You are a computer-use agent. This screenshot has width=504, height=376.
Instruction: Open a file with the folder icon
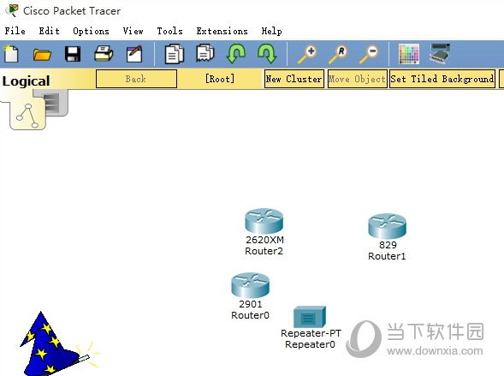42,54
